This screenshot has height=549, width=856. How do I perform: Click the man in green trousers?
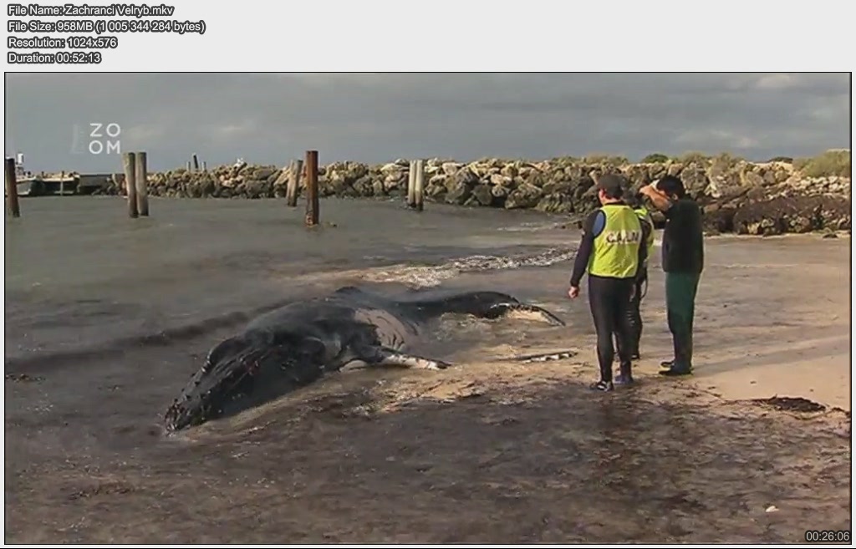coord(681,276)
